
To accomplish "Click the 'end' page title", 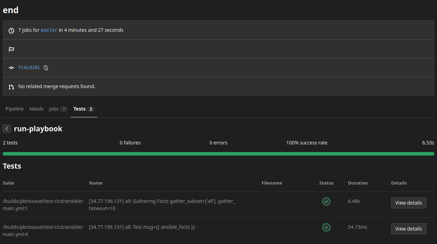I will point(11,10).
